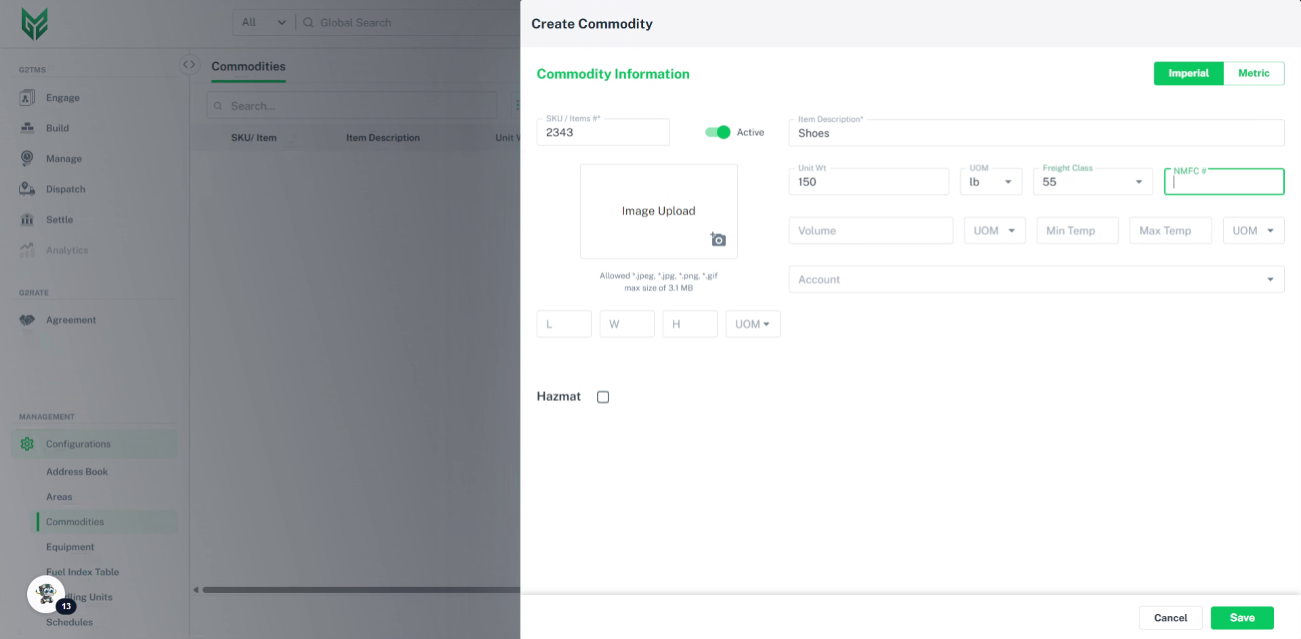Expand the Account dropdown
Image resolution: width=1301 pixels, height=639 pixels.
click(x=1035, y=279)
